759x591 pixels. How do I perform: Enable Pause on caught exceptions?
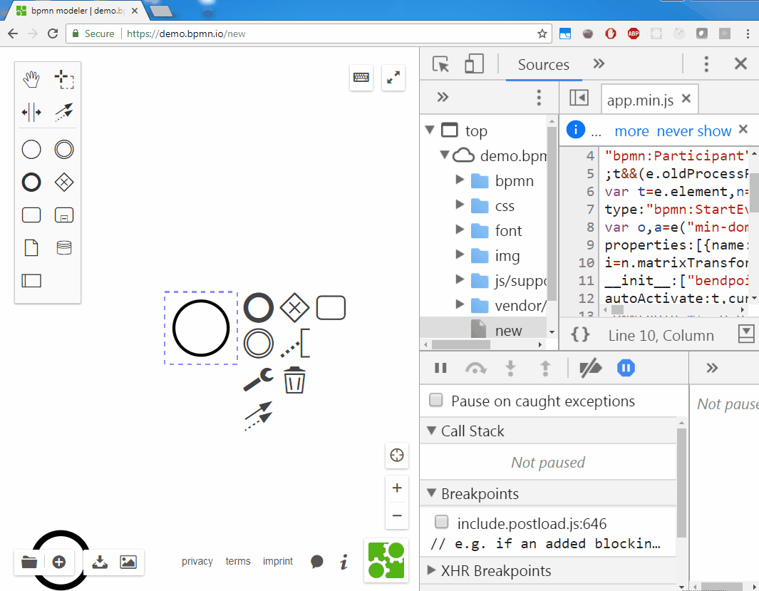(435, 401)
